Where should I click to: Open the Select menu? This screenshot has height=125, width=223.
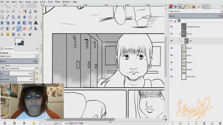pos(14,2)
